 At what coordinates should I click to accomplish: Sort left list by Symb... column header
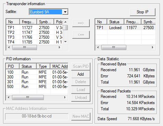(45, 22)
